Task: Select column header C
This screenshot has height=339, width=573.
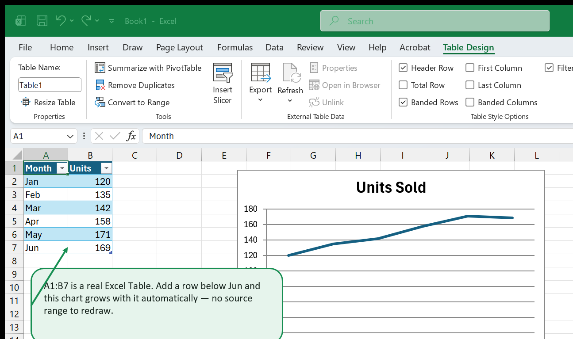Action: pos(135,155)
